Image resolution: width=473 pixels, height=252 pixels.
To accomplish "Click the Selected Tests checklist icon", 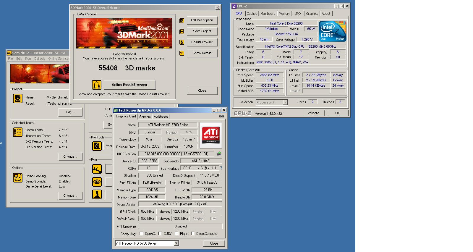I will click(x=18, y=132).
